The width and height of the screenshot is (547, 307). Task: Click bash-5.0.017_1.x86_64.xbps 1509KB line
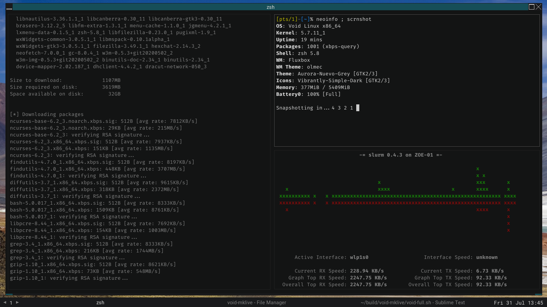(x=94, y=210)
